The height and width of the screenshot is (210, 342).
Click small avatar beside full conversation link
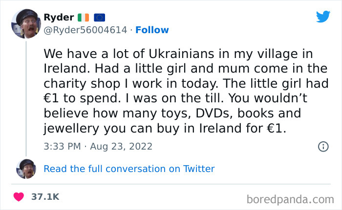pos(26,169)
